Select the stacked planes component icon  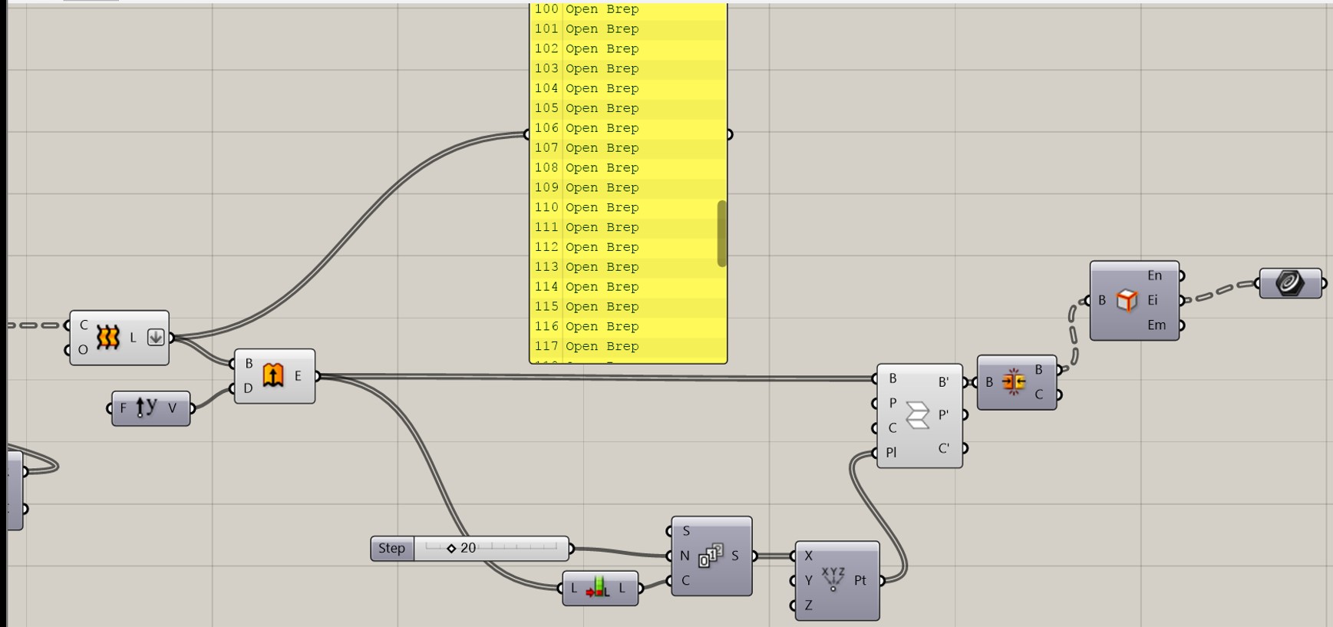(918, 414)
